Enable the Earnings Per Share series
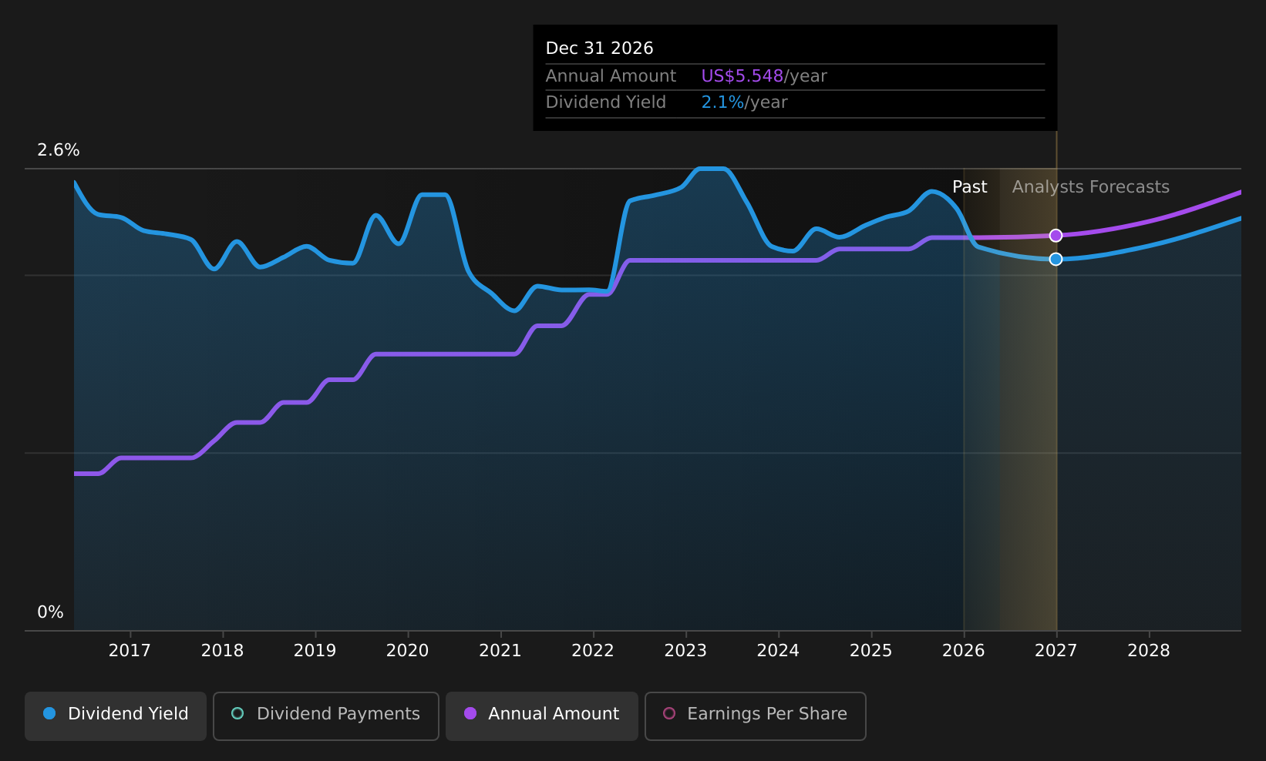 tap(756, 716)
